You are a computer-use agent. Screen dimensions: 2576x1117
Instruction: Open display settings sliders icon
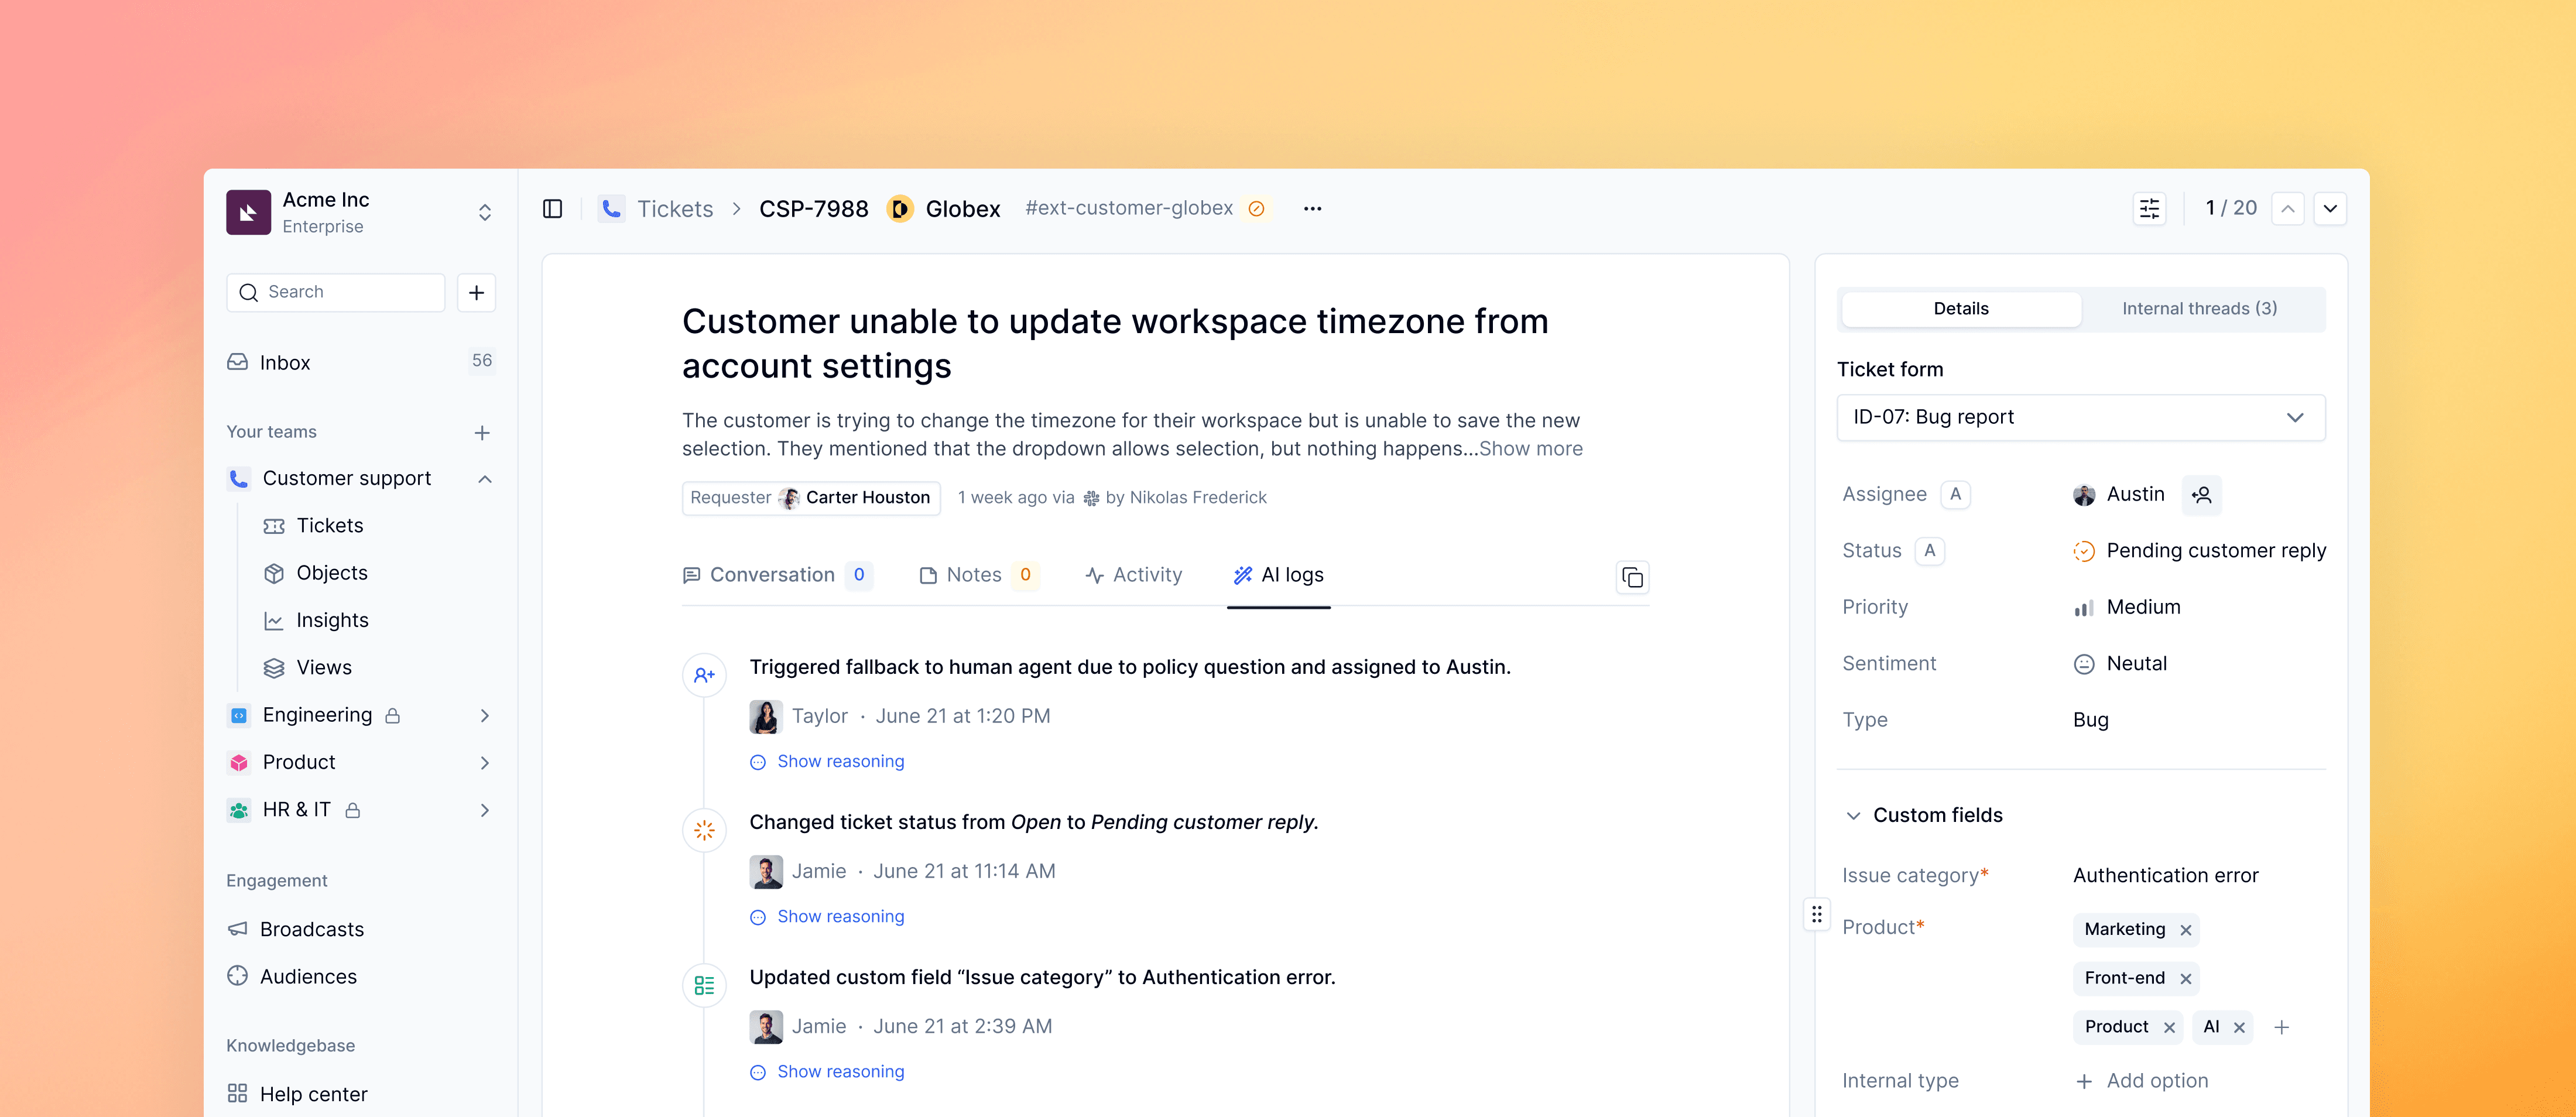click(2149, 208)
